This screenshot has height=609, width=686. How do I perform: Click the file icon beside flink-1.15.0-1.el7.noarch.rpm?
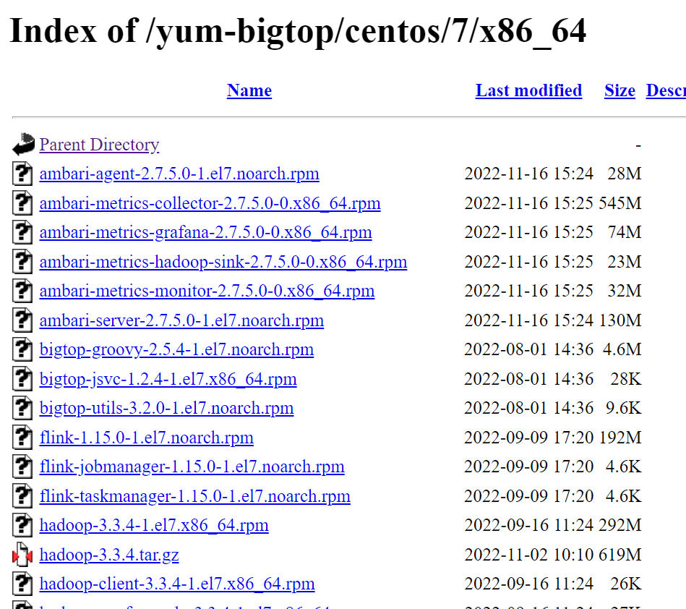pyautogui.click(x=22, y=438)
